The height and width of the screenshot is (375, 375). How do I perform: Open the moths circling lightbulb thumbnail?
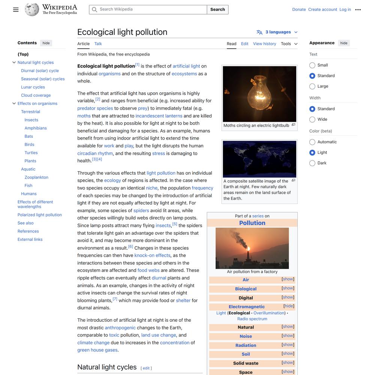(x=259, y=94)
